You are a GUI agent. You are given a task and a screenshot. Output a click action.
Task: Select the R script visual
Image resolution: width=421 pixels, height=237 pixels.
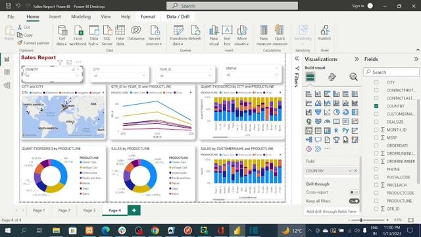[336, 130]
